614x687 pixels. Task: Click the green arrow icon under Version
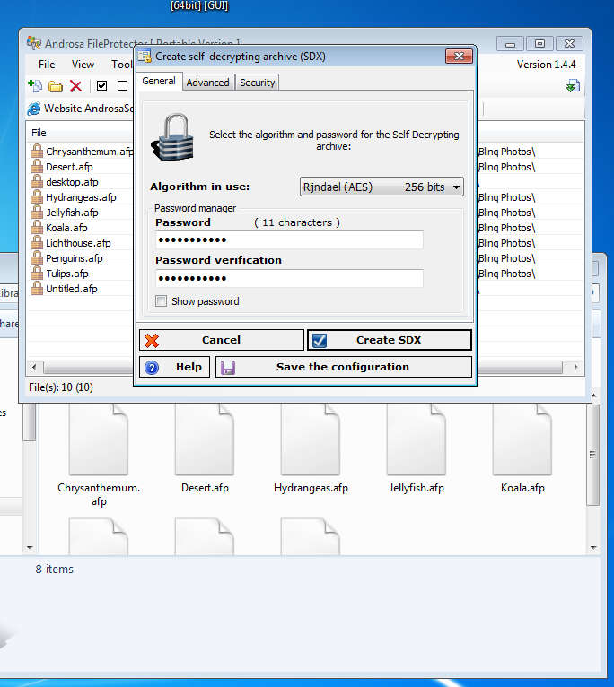tap(573, 86)
